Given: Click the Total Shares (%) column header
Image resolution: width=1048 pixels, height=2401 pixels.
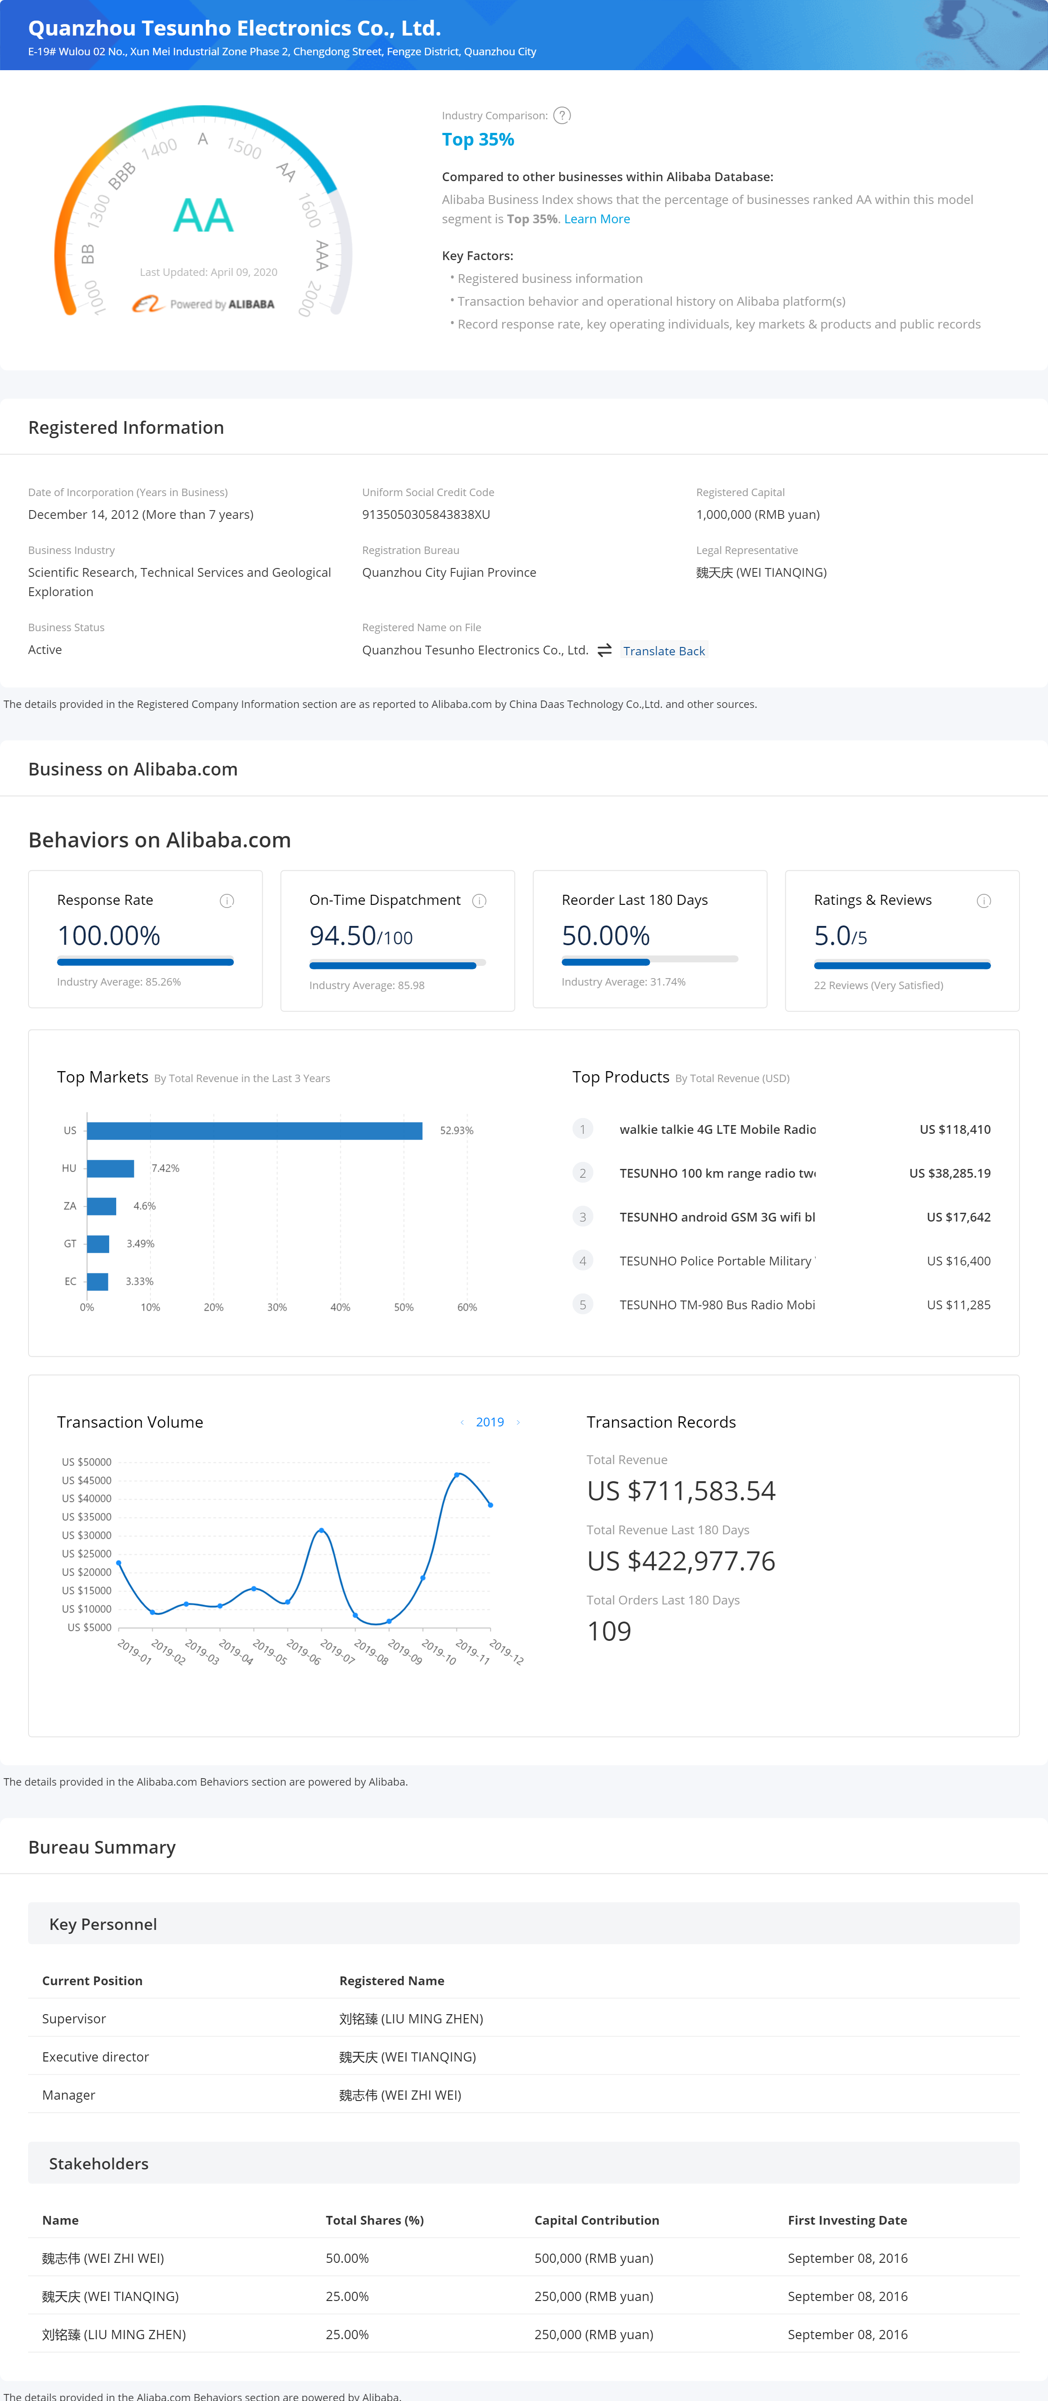Looking at the screenshot, I should tap(374, 2220).
